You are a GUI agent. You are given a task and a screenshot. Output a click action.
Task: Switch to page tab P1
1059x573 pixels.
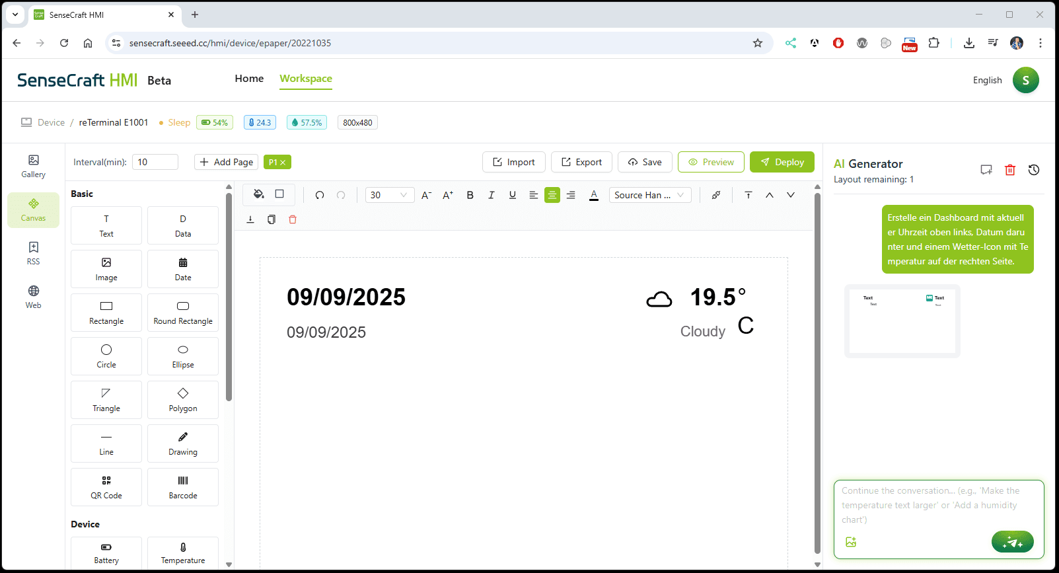(273, 162)
